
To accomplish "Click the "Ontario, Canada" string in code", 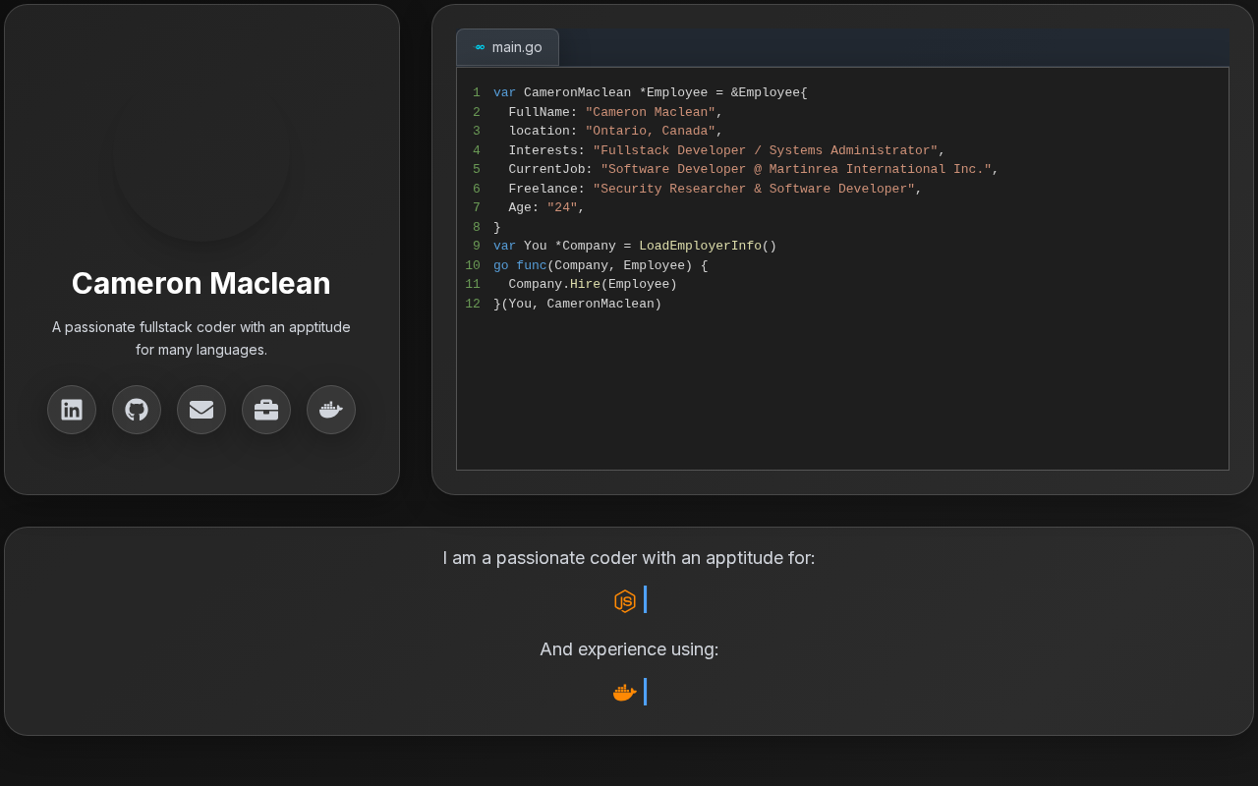I will [650, 131].
